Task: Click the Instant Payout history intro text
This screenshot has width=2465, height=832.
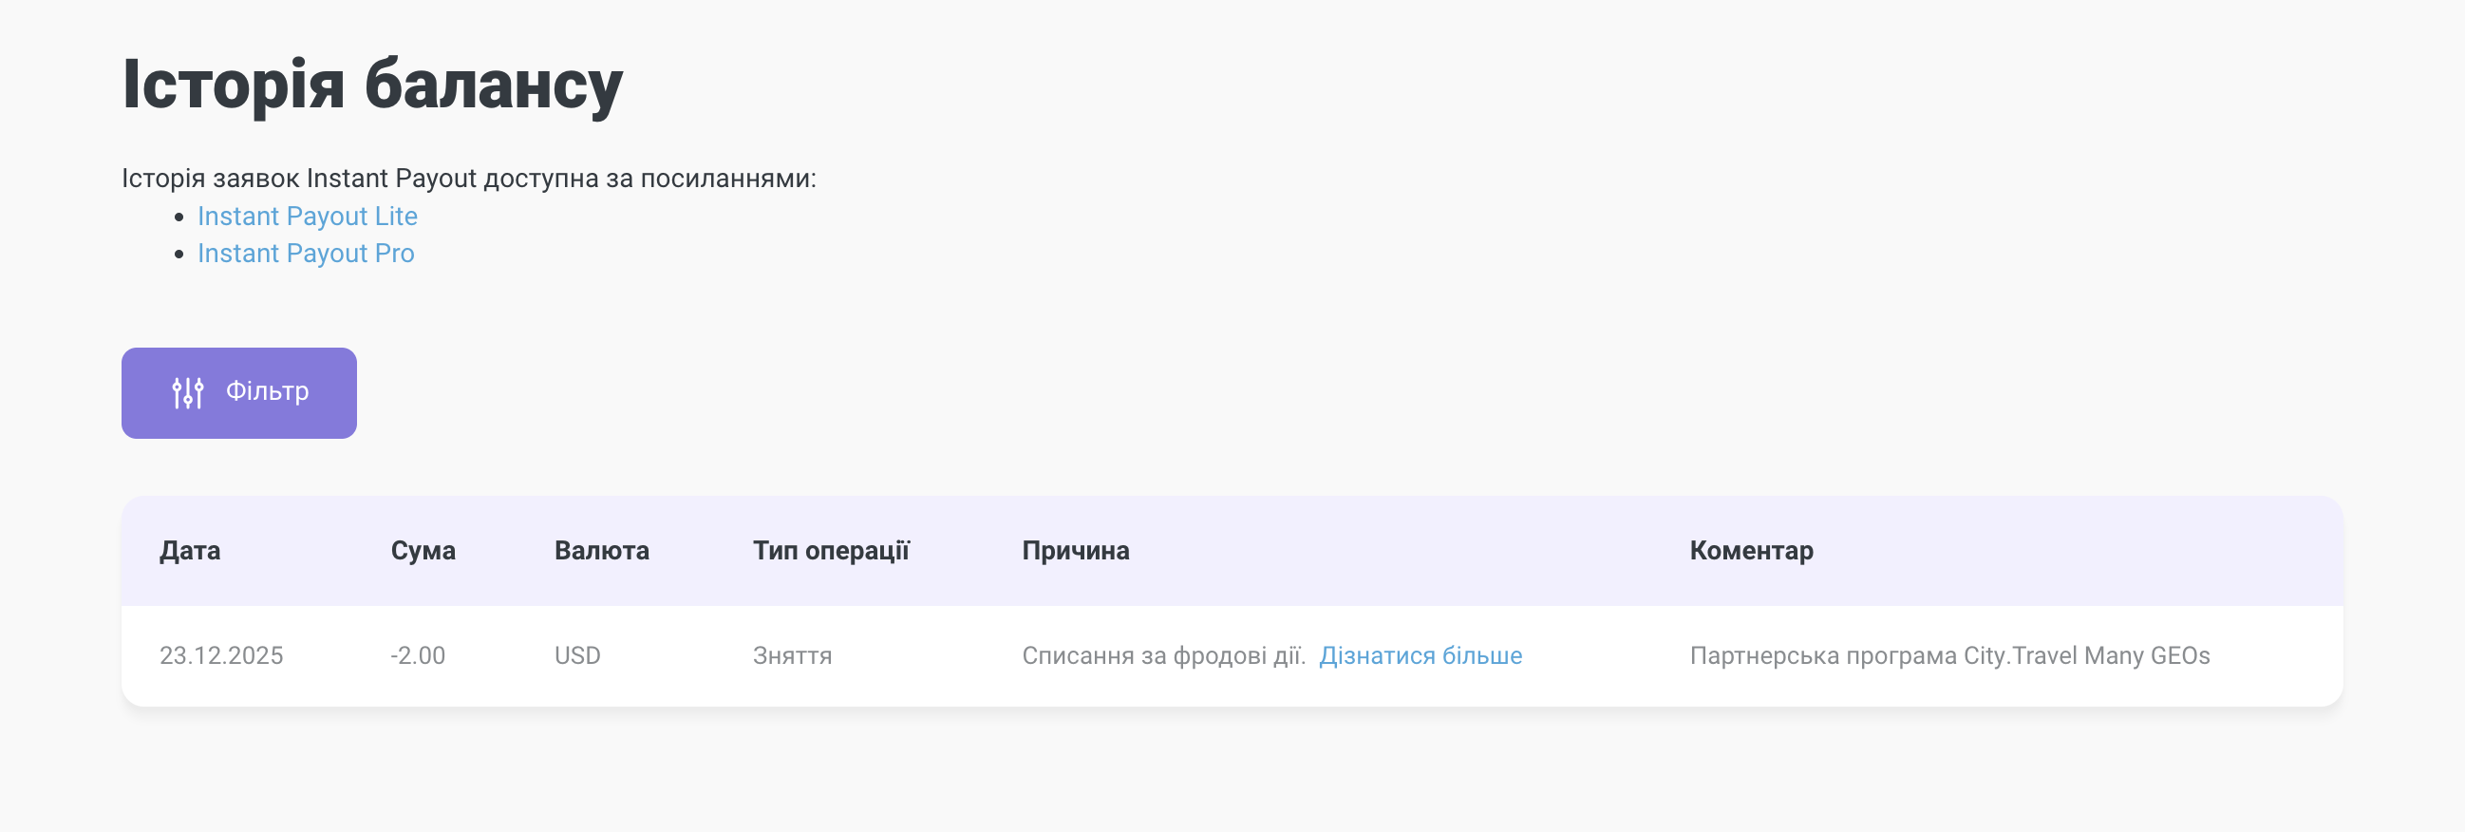Action: pos(468,180)
